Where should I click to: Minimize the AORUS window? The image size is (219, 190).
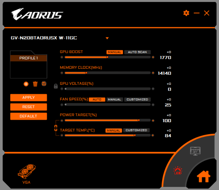click(197, 13)
